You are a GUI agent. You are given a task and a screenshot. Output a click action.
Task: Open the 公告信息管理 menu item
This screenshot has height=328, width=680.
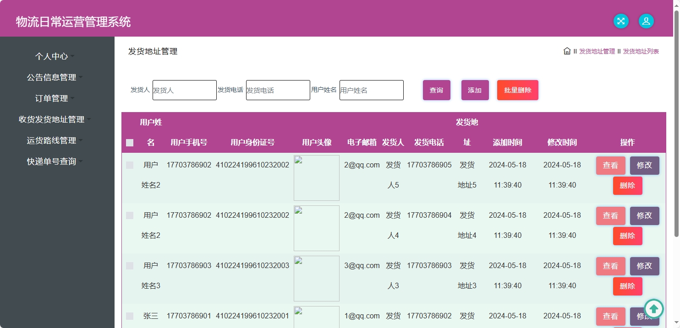[52, 77]
